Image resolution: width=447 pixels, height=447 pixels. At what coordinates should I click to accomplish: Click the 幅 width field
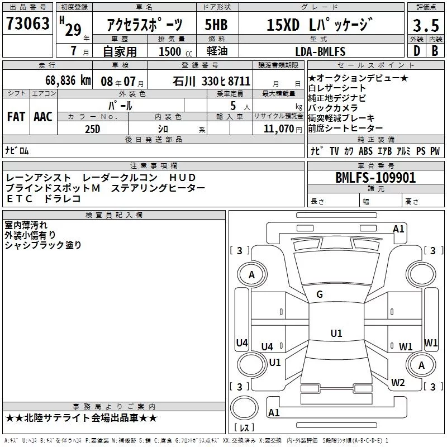point(381,201)
